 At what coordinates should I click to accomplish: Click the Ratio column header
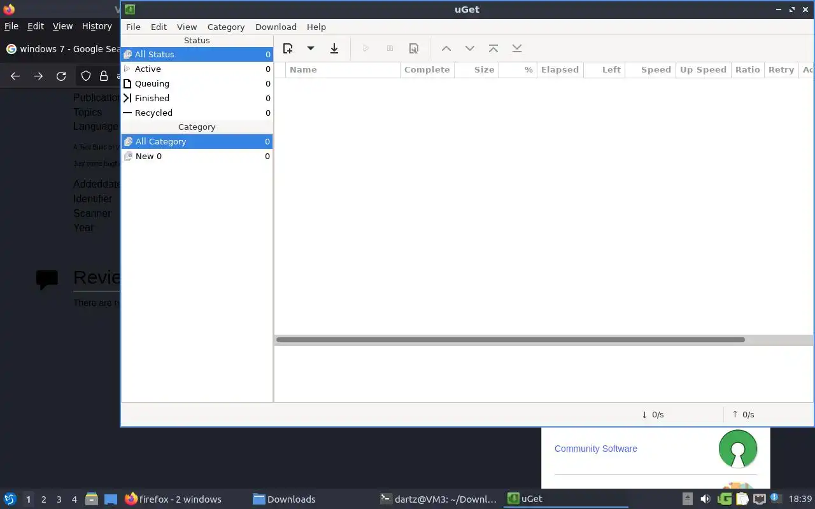click(748, 69)
